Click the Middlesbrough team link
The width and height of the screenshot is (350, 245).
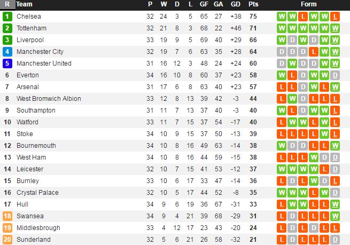(x=39, y=228)
